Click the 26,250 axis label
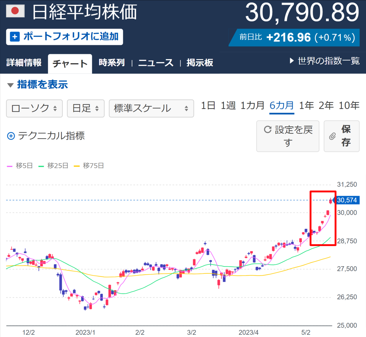Viewport: 366px width, 337px height. point(347,297)
